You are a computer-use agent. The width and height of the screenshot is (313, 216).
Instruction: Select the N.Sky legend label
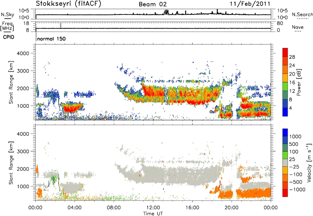point(7,14)
